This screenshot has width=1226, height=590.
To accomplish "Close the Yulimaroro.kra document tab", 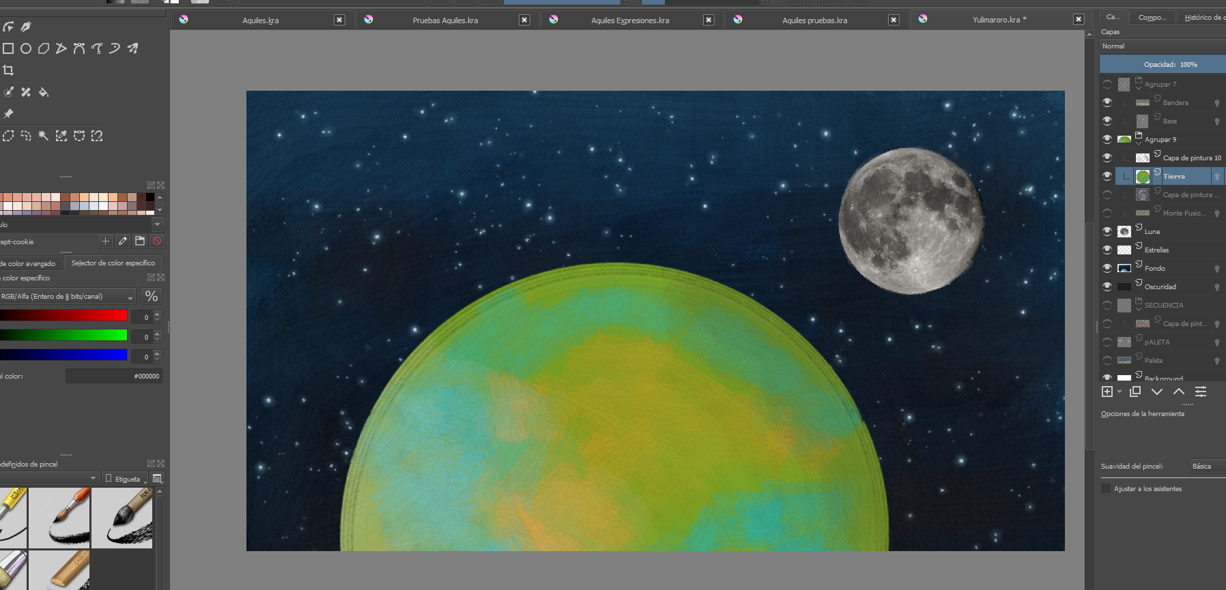I will pyautogui.click(x=1079, y=20).
